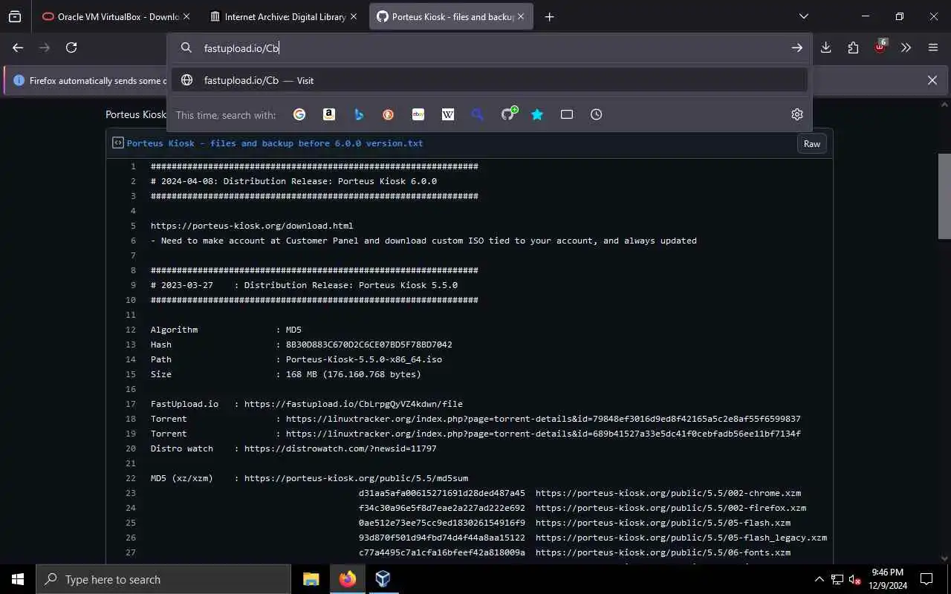Open VirtualBox from the taskbar

383,579
